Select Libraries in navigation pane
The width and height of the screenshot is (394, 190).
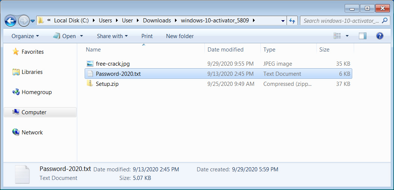[x=32, y=72]
